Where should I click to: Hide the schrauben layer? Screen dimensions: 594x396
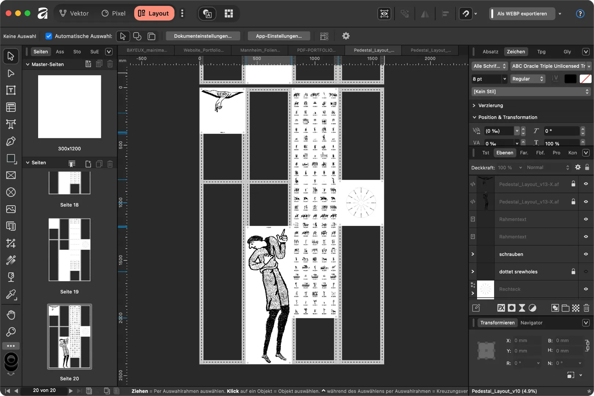586,254
